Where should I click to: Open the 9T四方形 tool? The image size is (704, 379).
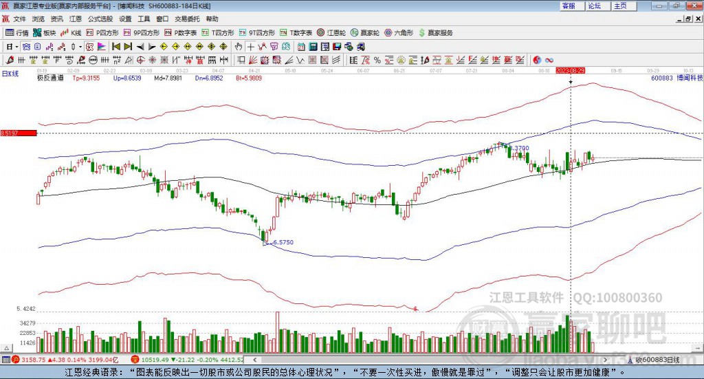[257, 33]
